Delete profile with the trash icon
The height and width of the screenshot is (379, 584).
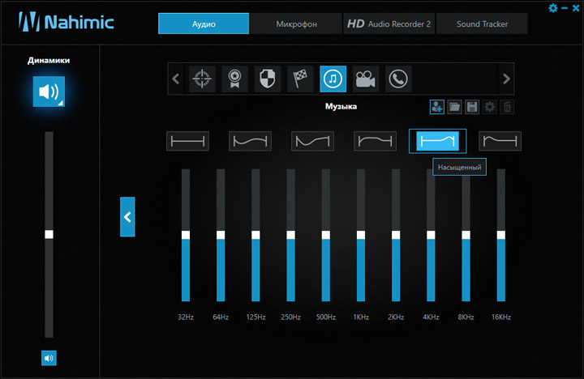click(507, 107)
